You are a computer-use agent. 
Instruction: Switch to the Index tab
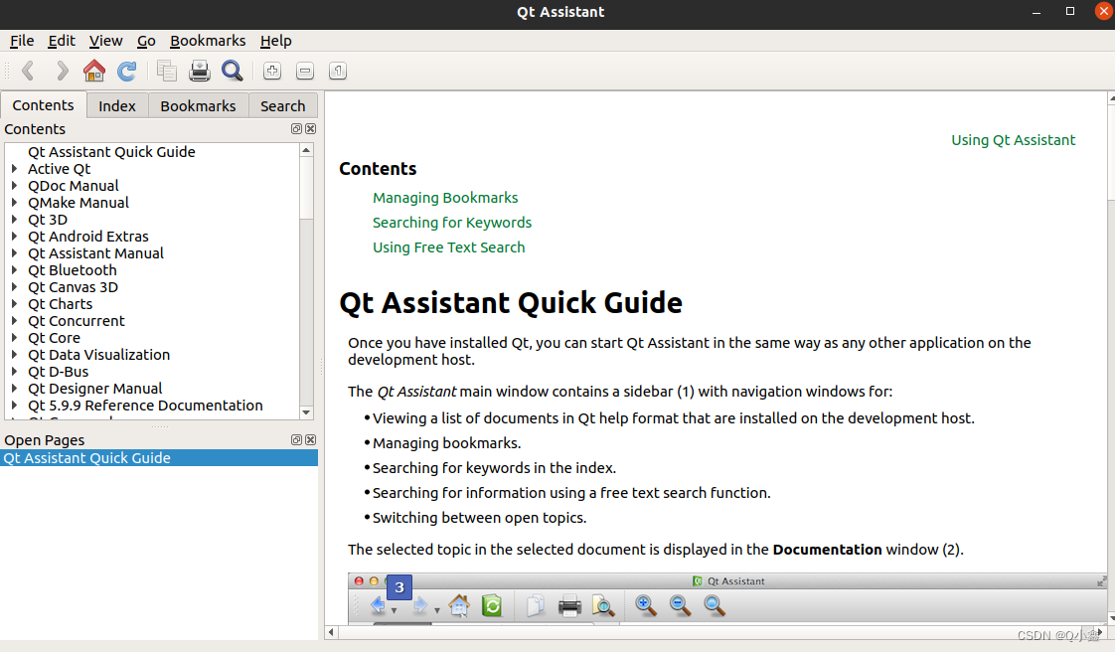[x=116, y=106]
